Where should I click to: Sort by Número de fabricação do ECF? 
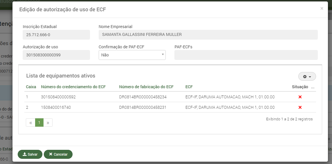coord(146,87)
